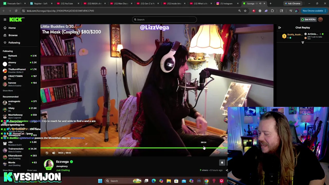This screenshot has width=329, height=185.
Task: Open KitanaQueen recommended channel
Action: pyautogui.click(x=20, y=157)
